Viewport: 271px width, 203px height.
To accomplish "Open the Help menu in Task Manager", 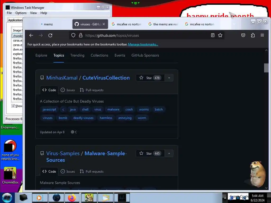I will [44, 13].
